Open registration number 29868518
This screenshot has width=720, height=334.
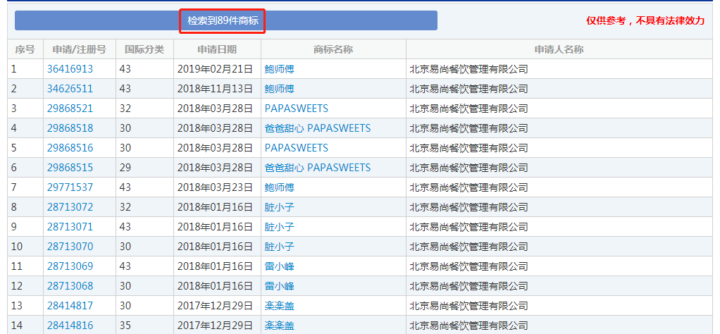70,128
